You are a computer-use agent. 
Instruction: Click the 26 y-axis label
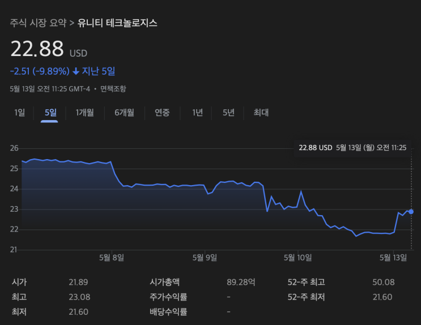(x=14, y=148)
